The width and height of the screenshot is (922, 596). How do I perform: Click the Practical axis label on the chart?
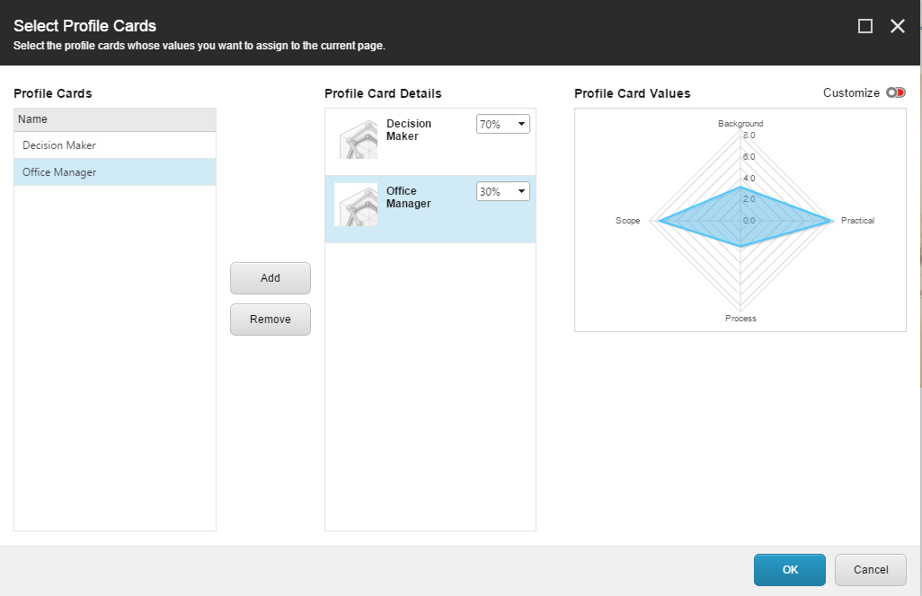(856, 220)
